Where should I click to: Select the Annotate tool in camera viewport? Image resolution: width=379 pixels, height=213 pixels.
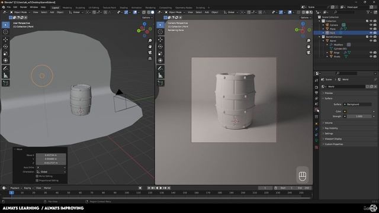point(160,69)
